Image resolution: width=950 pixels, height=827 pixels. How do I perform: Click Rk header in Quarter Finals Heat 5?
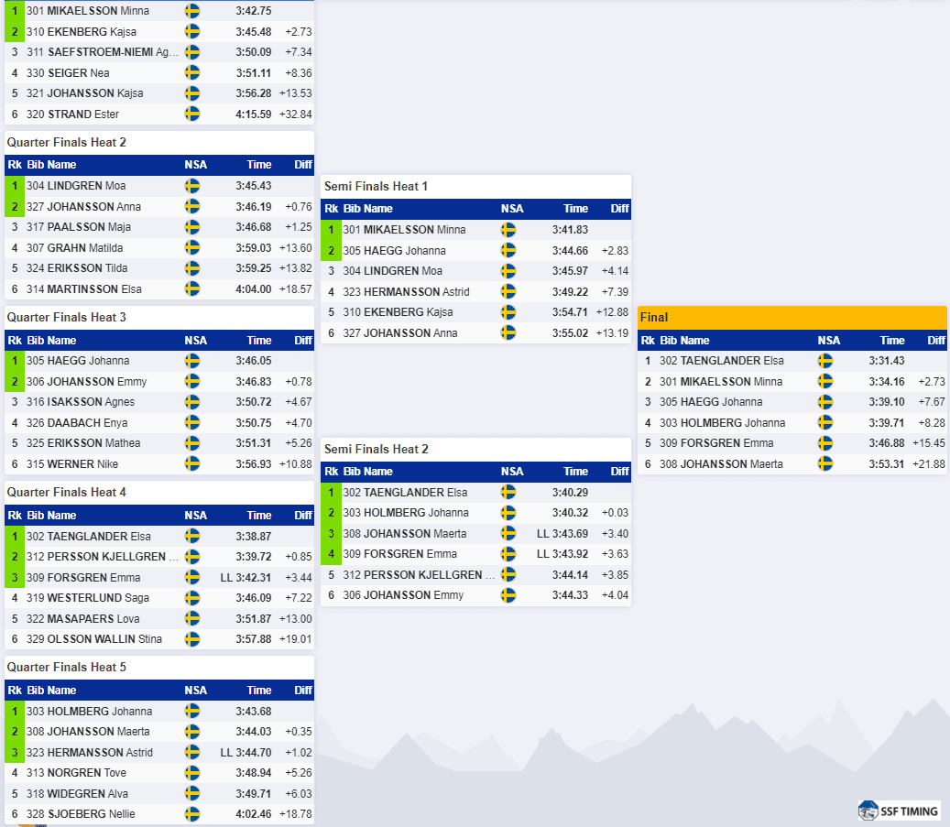click(x=15, y=691)
